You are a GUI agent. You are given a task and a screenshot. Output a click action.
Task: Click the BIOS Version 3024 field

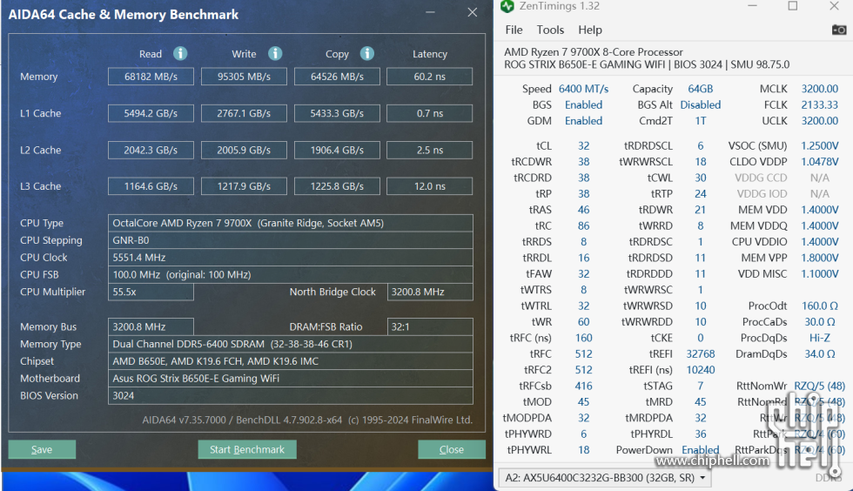pyautogui.click(x=291, y=396)
